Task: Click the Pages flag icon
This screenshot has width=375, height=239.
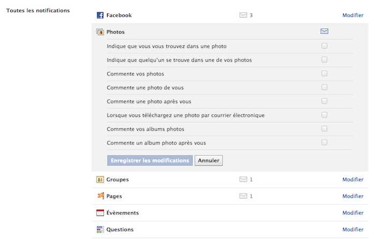Action: coord(100,196)
